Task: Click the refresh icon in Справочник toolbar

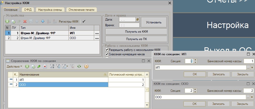Action: (x=79, y=67)
